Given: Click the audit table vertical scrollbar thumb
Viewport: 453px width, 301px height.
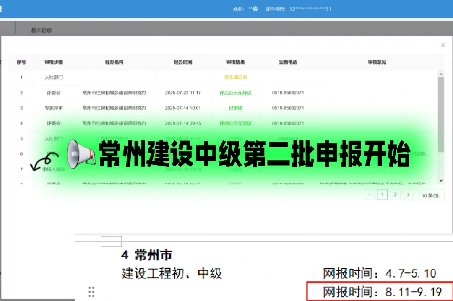Looking at the screenshot, I should [441, 114].
